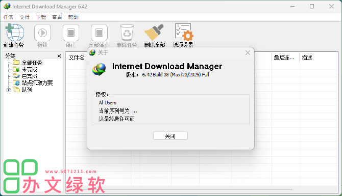342x196 pixels.
Task: Click the IDM icon in main title bar
Action: (7, 6)
